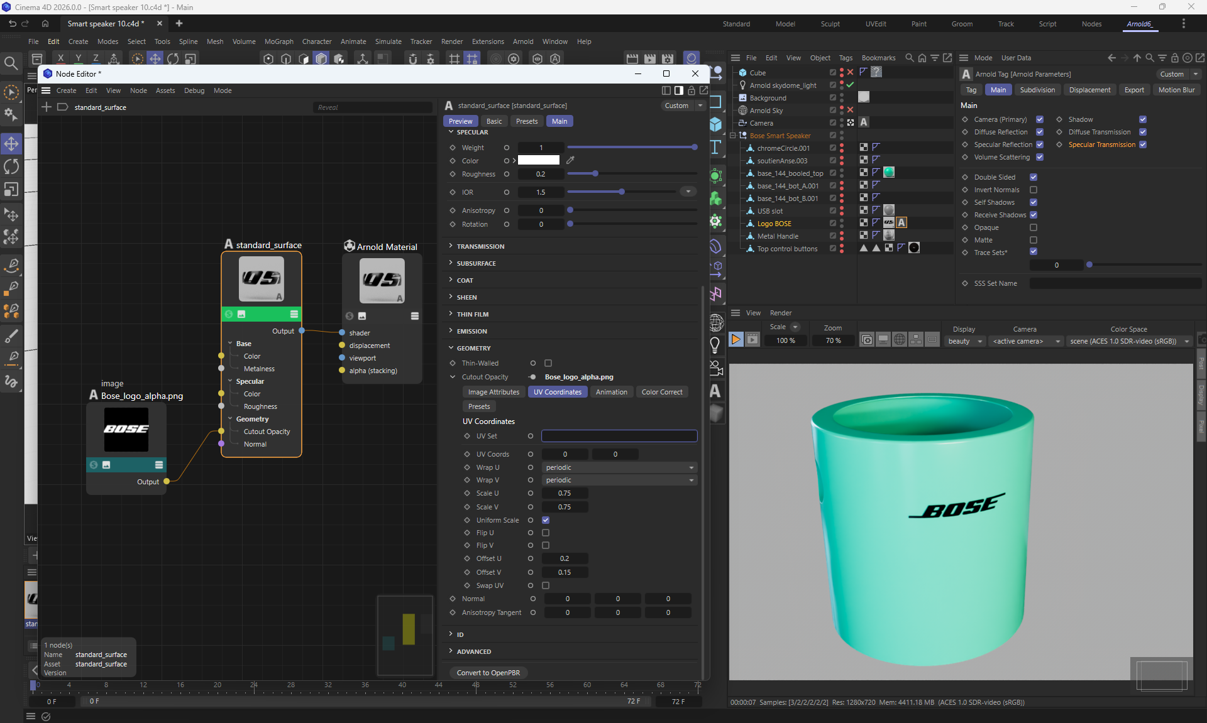Open the Display beauty dropdown
Image resolution: width=1207 pixels, height=723 pixels.
(x=964, y=341)
